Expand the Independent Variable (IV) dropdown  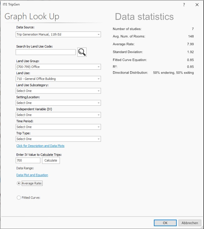pyautogui.click(x=58, y=115)
